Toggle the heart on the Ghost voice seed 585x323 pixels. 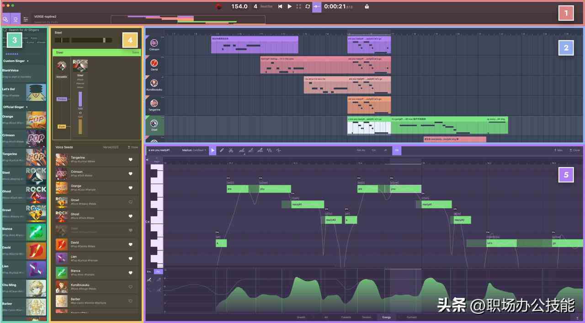coord(130,216)
